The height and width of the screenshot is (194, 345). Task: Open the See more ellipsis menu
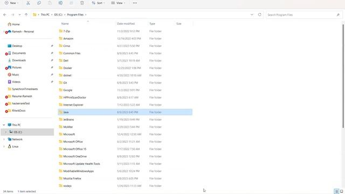[x=135, y=3]
